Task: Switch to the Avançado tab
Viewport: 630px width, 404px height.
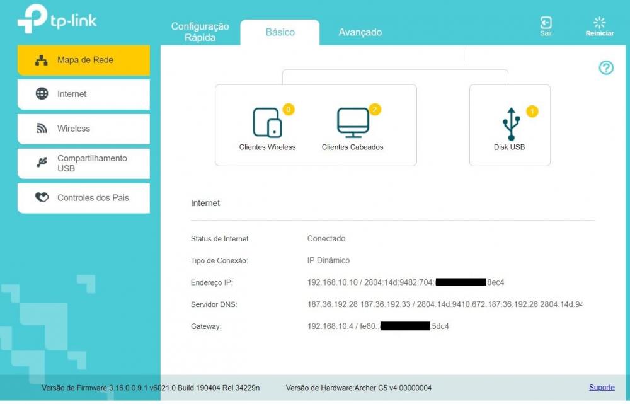Action: pos(360,32)
